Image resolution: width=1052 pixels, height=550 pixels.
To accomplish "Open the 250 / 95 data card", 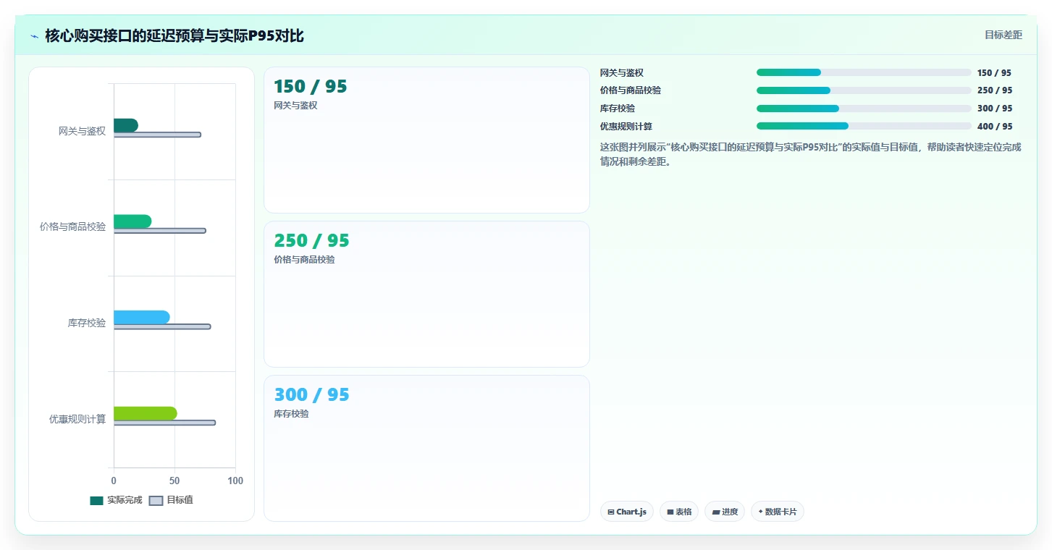I will [x=426, y=294].
